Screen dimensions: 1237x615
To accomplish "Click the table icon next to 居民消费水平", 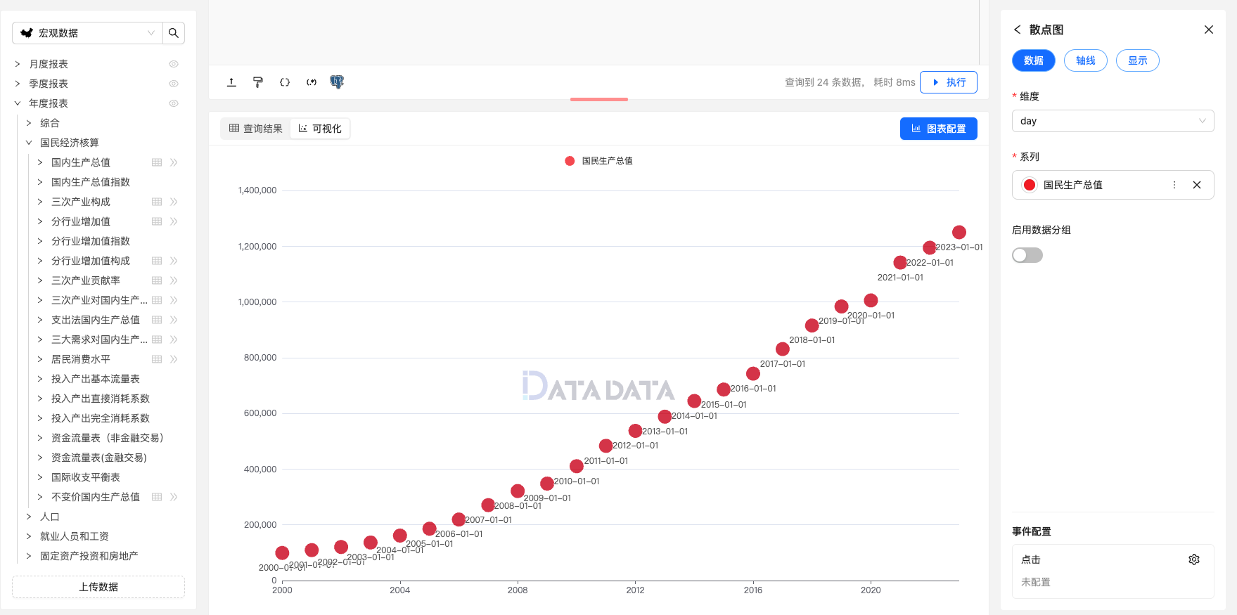I will click(157, 359).
